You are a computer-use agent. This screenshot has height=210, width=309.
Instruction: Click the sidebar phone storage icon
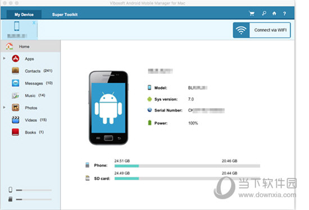coord(11,190)
